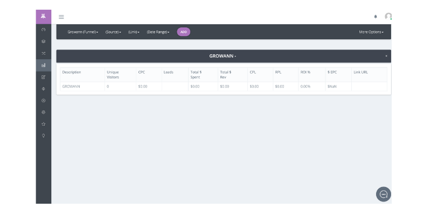Click the purple app logo in the sidebar
This screenshot has width=431, height=215.
click(x=44, y=17)
